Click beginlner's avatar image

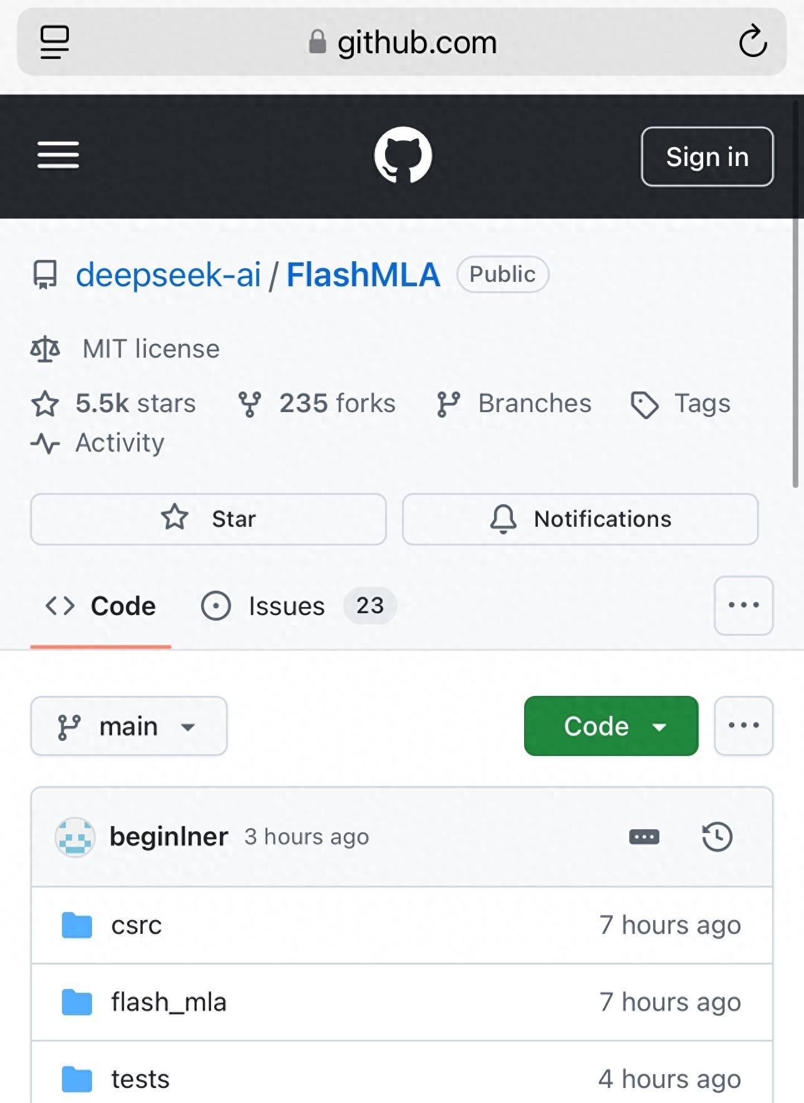[x=75, y=837]
